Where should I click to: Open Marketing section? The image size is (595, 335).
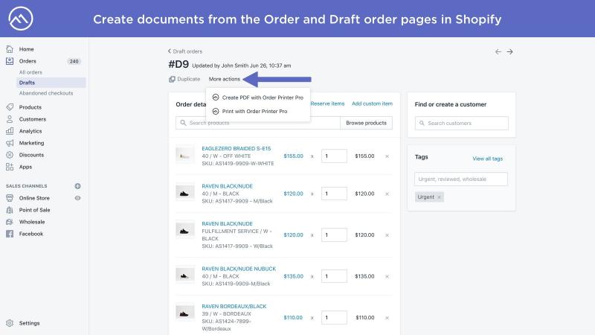tap(31, 143)
